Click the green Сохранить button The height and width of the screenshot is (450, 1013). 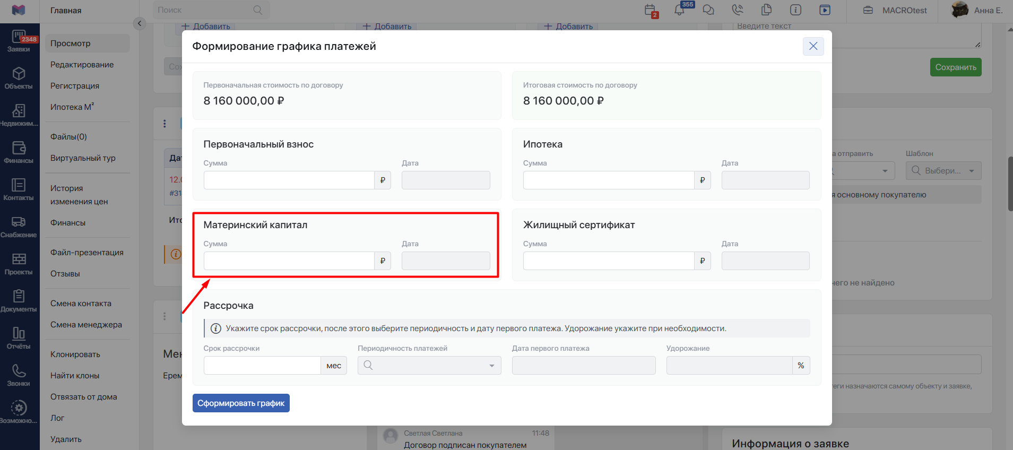tap(956, 67)
